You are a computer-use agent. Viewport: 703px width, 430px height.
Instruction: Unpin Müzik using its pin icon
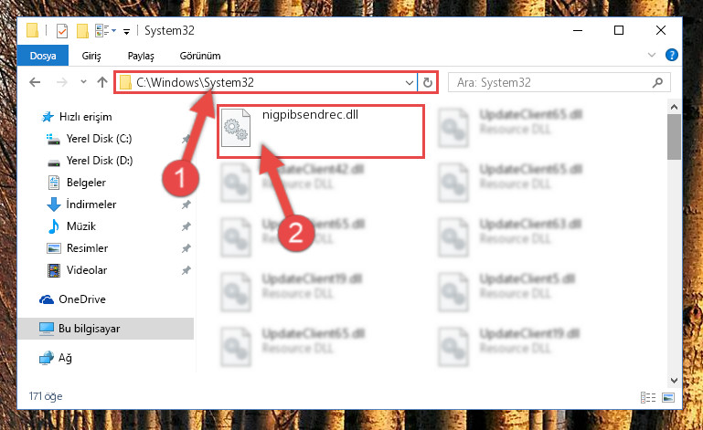186,226
